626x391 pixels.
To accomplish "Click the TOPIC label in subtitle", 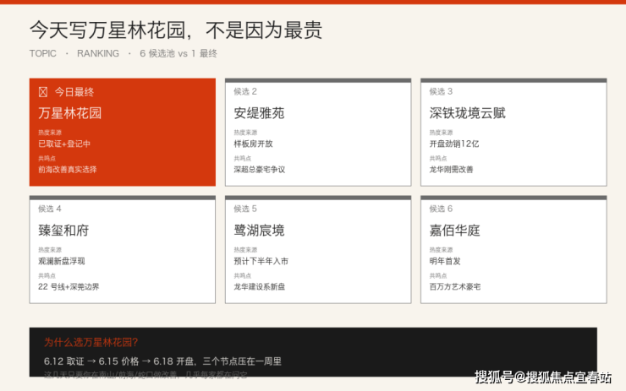I will [42, 53].
